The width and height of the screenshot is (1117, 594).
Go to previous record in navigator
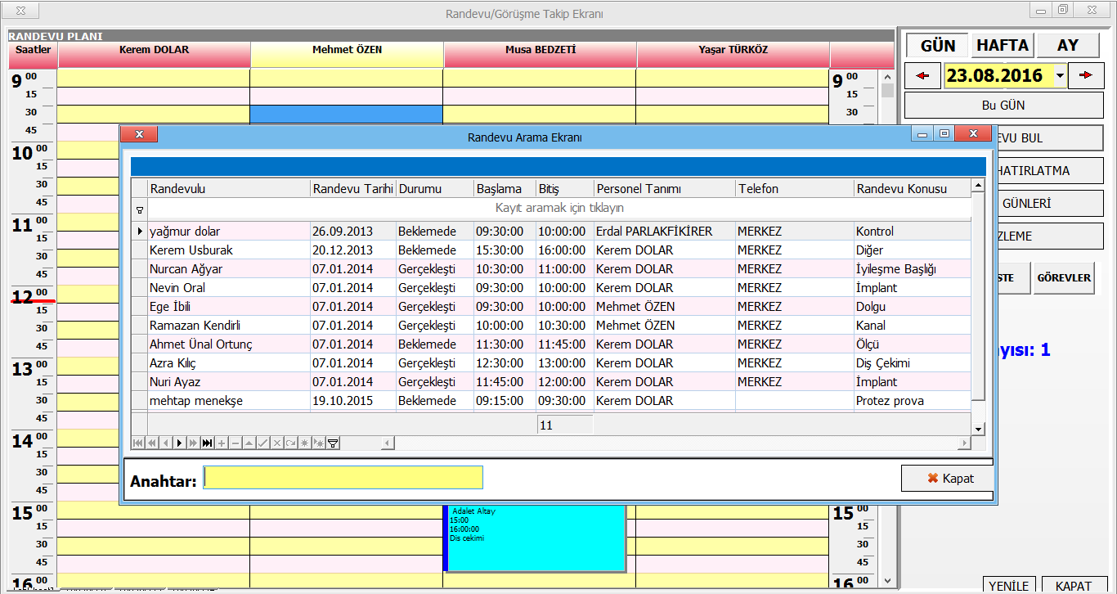point(166,443)
